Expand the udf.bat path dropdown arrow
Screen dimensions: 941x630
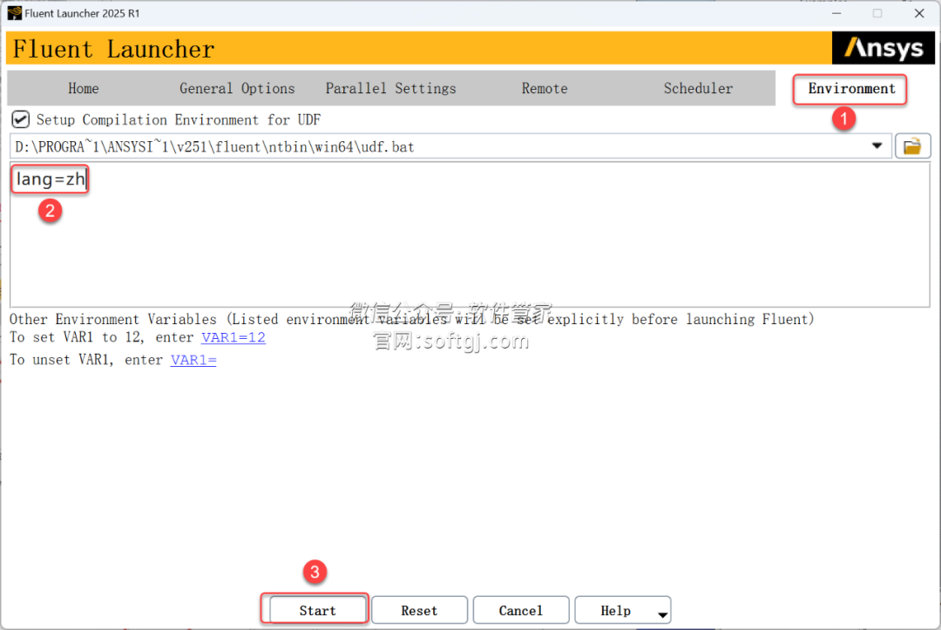(x=877, y=146)
